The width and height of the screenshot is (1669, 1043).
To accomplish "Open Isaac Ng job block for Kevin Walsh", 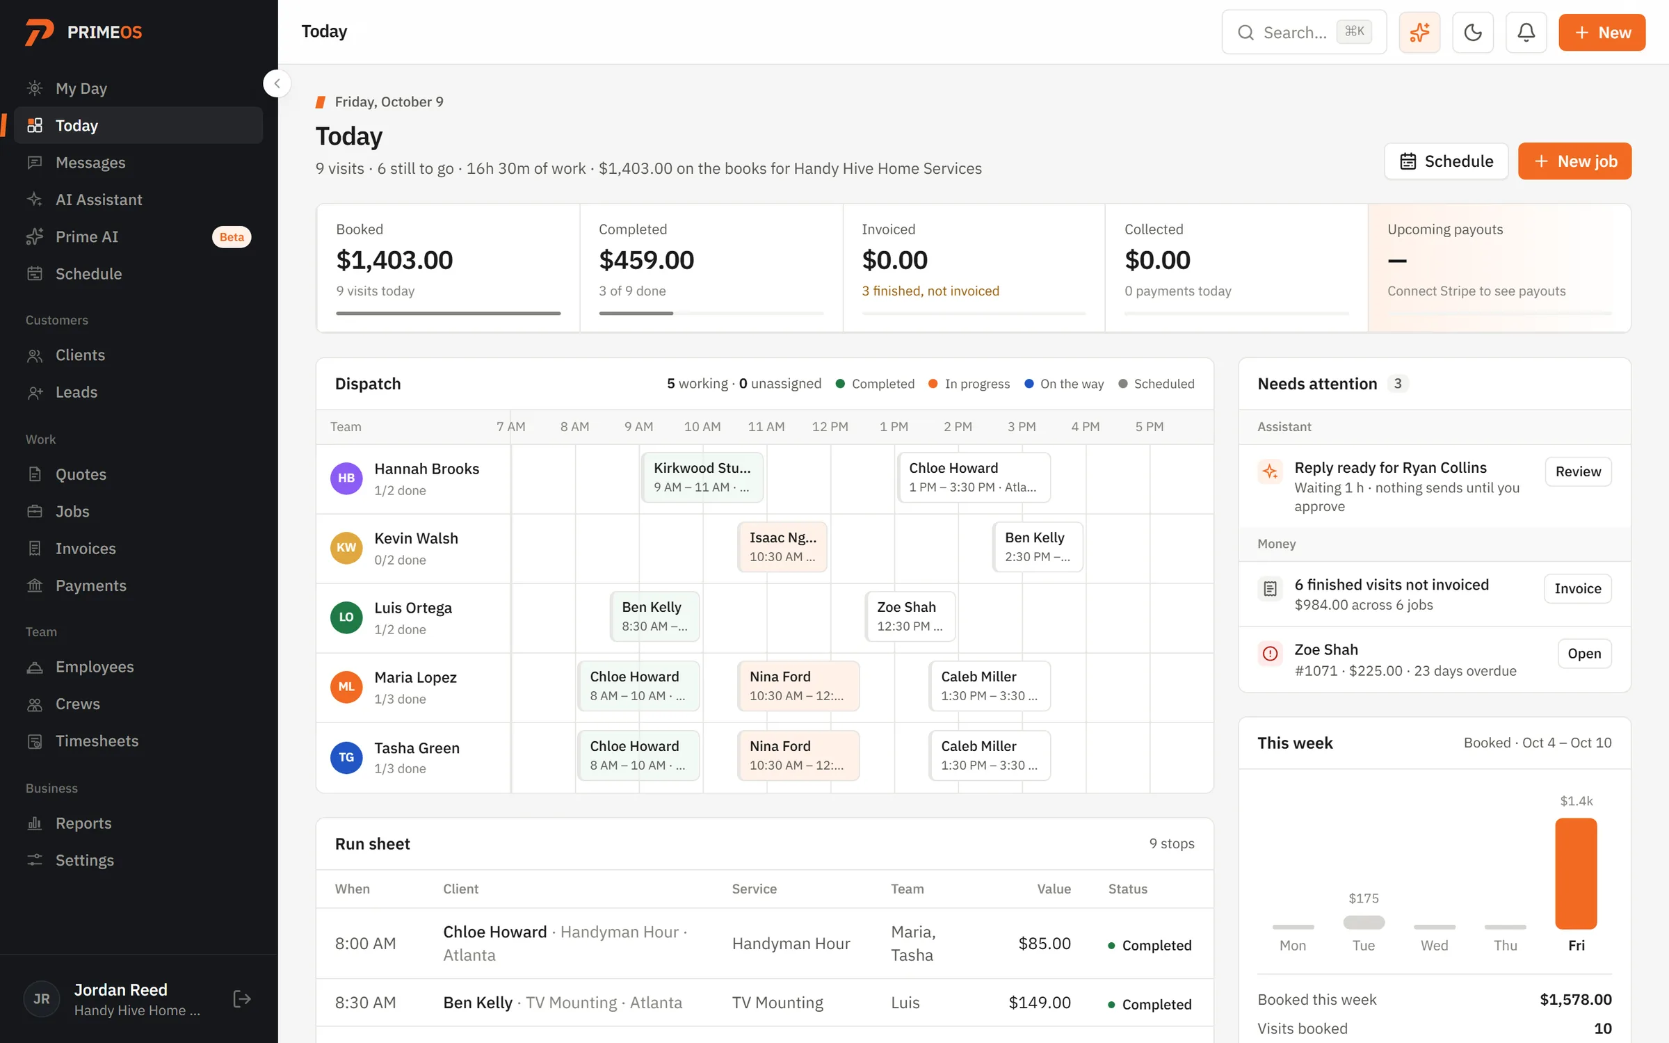I will coord(782,547).
